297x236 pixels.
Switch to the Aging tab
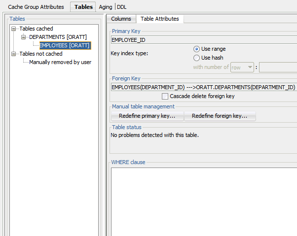[x=106, y=7]
